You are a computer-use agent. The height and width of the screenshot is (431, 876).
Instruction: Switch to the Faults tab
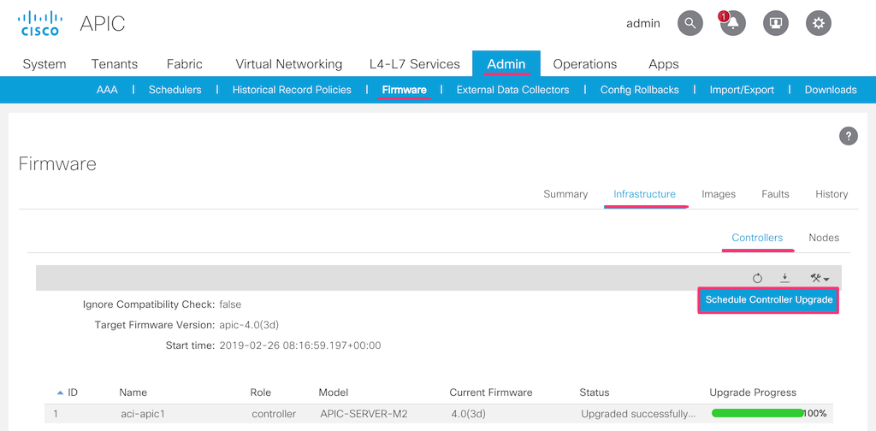tap(775, 194)
